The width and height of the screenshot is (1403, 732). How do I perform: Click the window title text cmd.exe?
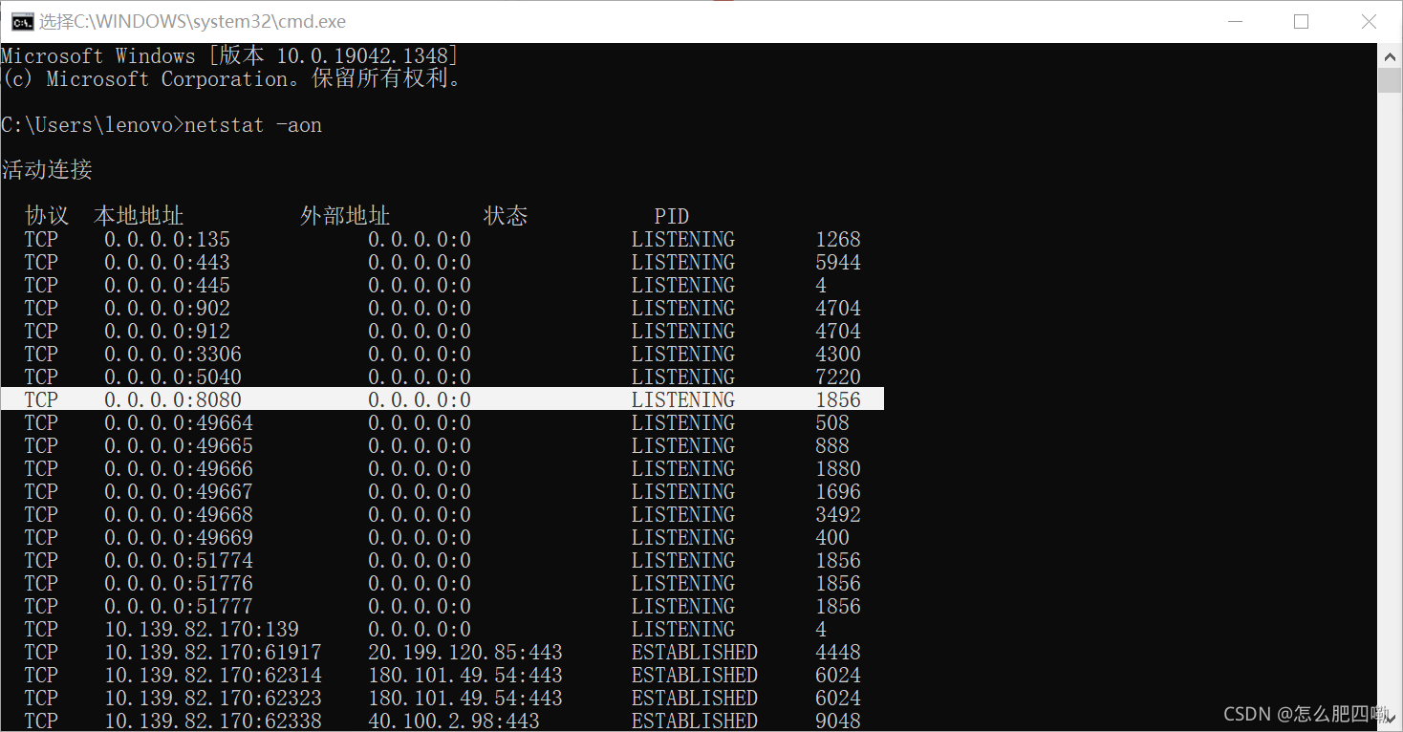coord(192,21)
